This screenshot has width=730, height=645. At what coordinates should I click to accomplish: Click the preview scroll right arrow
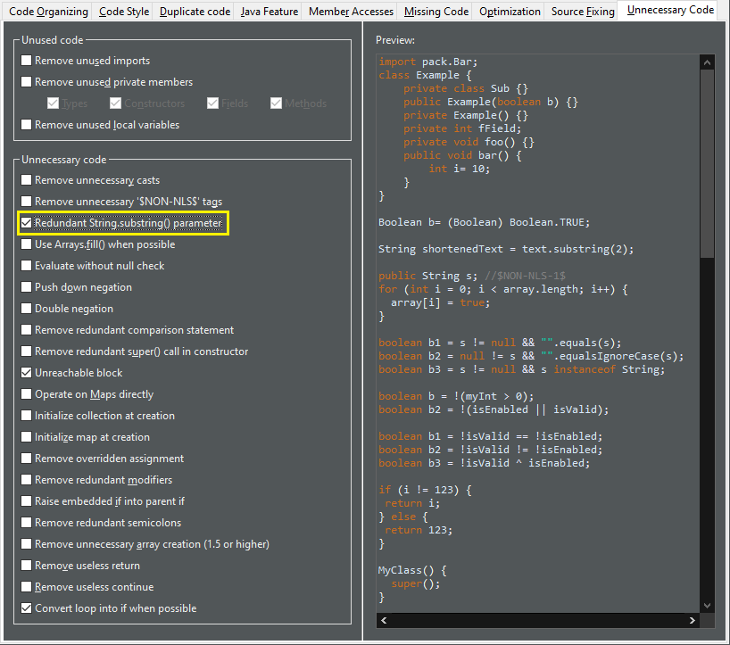[x=693, y=620]
